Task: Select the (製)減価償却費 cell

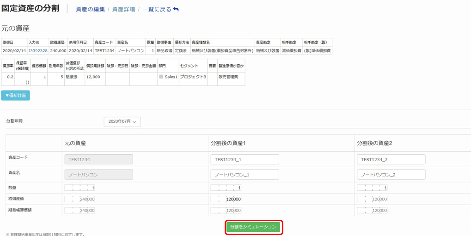Action: (x=317, y=51)
